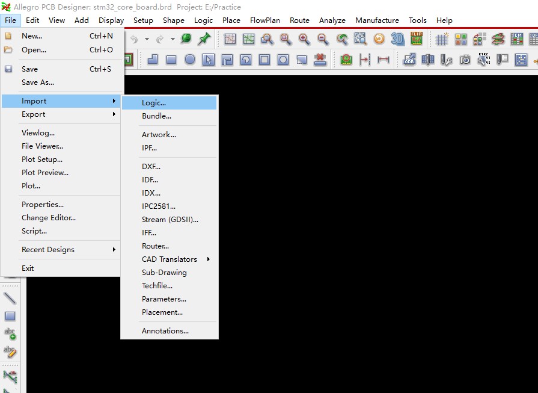The width and height of the screenshot is (538, 393).
Task: Click the Flip Design icon
Action: pos(417,39)
